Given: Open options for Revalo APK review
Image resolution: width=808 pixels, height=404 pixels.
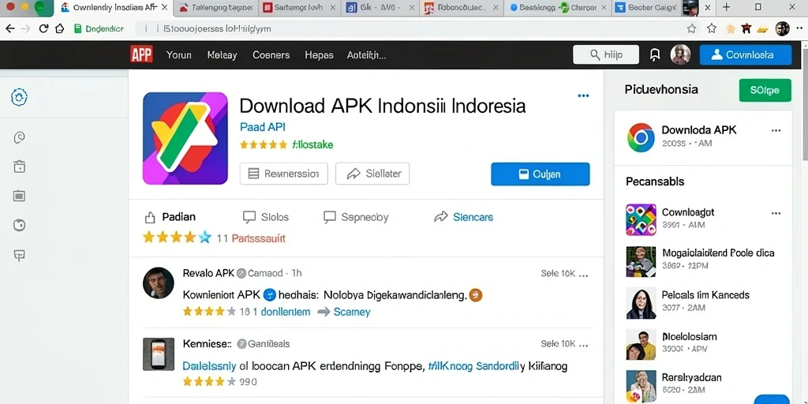Looking at the screenshot, I should click(583, 274).
